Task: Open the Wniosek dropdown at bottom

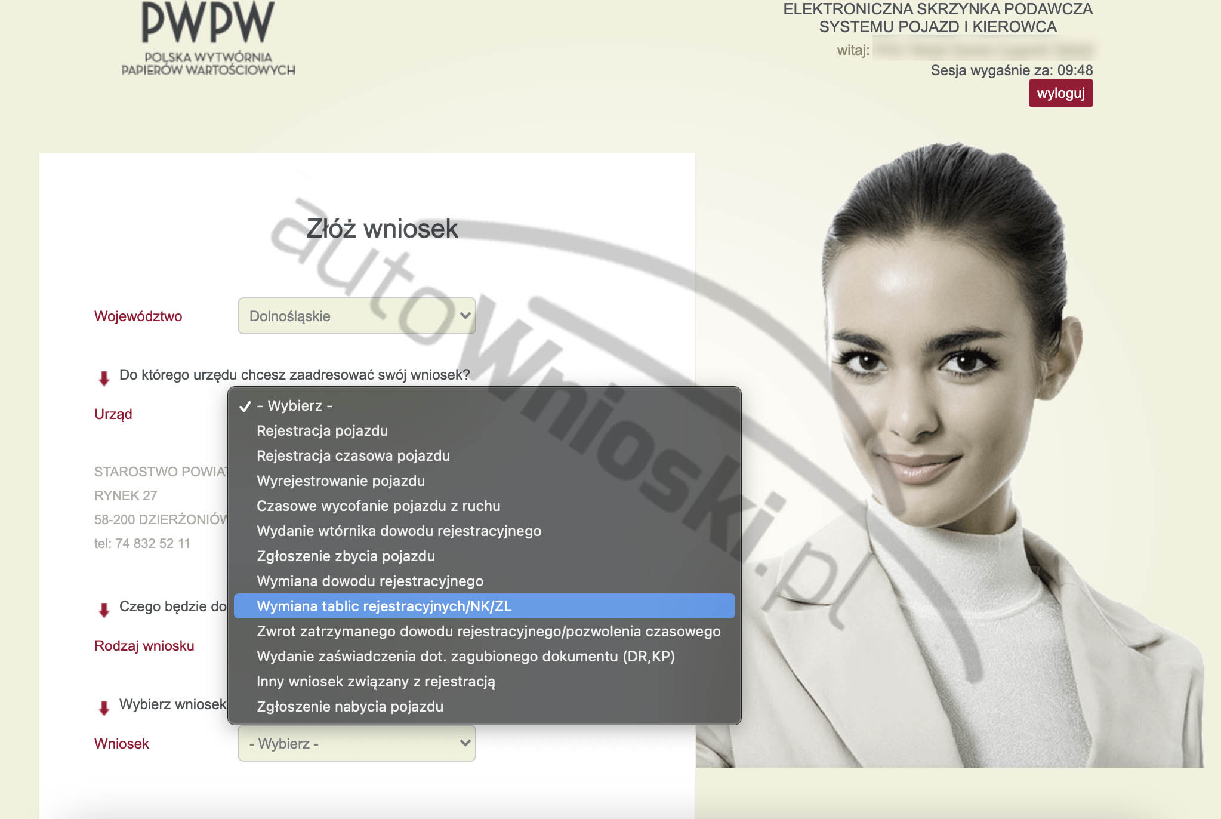Action: tap(356, 743)
